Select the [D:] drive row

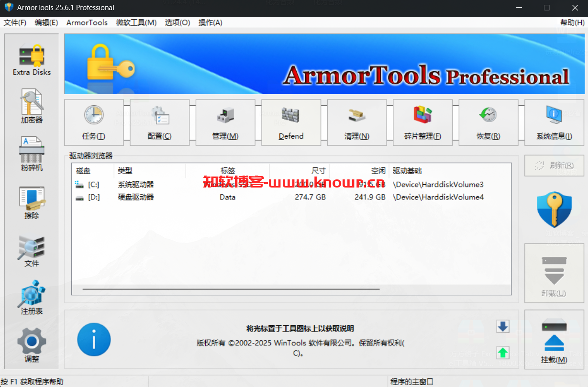291,197
